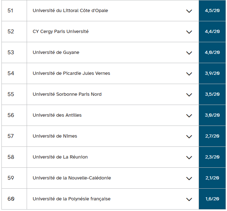Click the 2,7/20 score box
This screenshot has height=211, width=227.
[212, 136]
